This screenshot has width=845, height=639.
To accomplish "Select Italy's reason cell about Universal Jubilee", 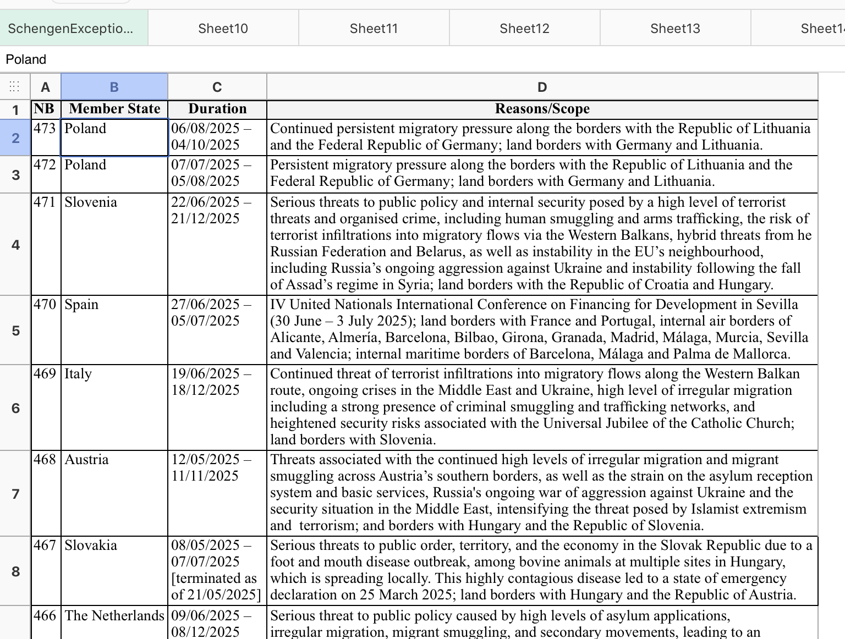I will pyautogui.click(x=542, y=407).
